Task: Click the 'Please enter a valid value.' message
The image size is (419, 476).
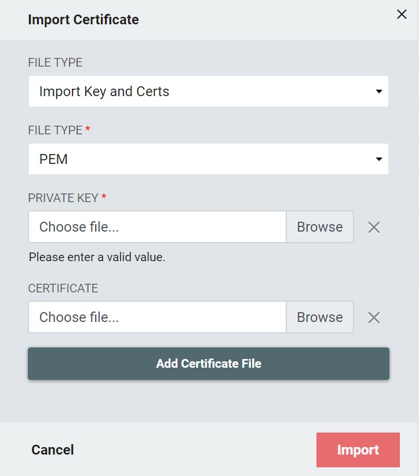Action: pos(97,257)
